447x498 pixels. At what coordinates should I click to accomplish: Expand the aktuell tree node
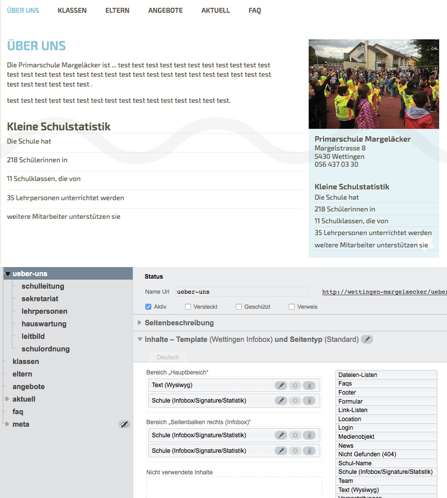pos(7,399)
